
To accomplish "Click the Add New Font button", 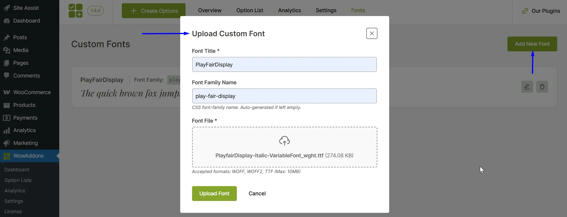I will 532,44.
